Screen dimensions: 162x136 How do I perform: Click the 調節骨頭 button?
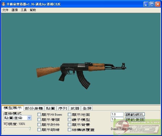click(x=135, y=120)
